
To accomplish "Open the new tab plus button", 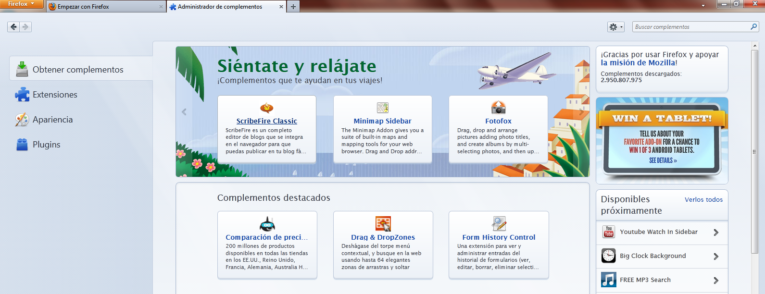I will 293,7.
